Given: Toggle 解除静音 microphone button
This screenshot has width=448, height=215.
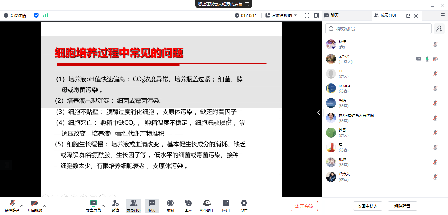Looking at the screenshot, I should pos(12,203).
